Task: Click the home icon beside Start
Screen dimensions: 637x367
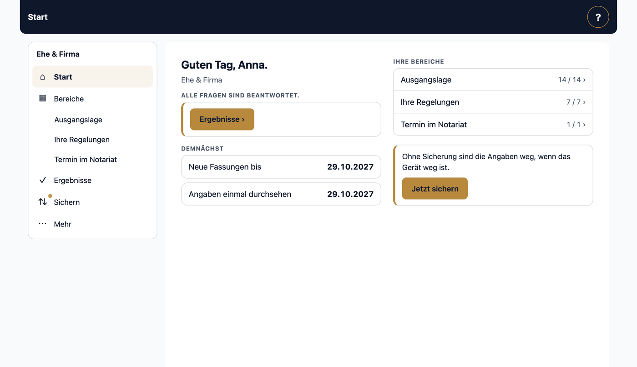Action: pos(43,77)
